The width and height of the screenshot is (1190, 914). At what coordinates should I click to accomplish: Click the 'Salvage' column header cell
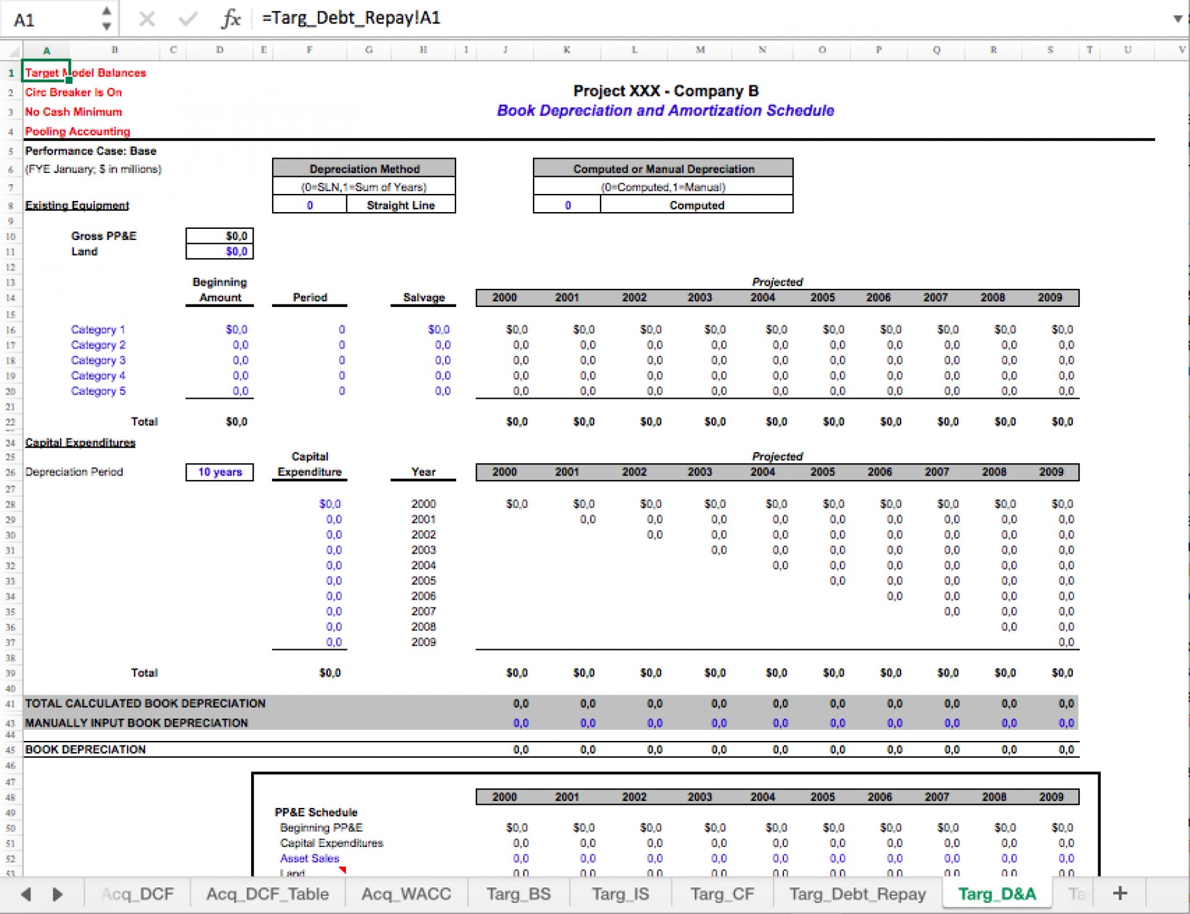pos(423,298)
